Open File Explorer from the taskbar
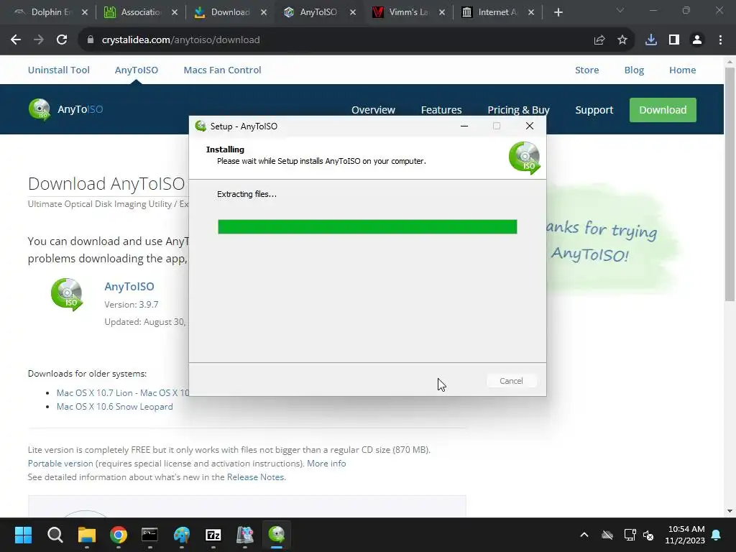 coord(87,535)
